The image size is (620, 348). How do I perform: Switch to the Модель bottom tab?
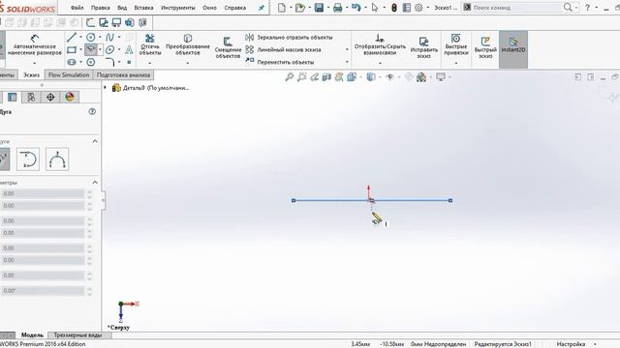point(32,335)
